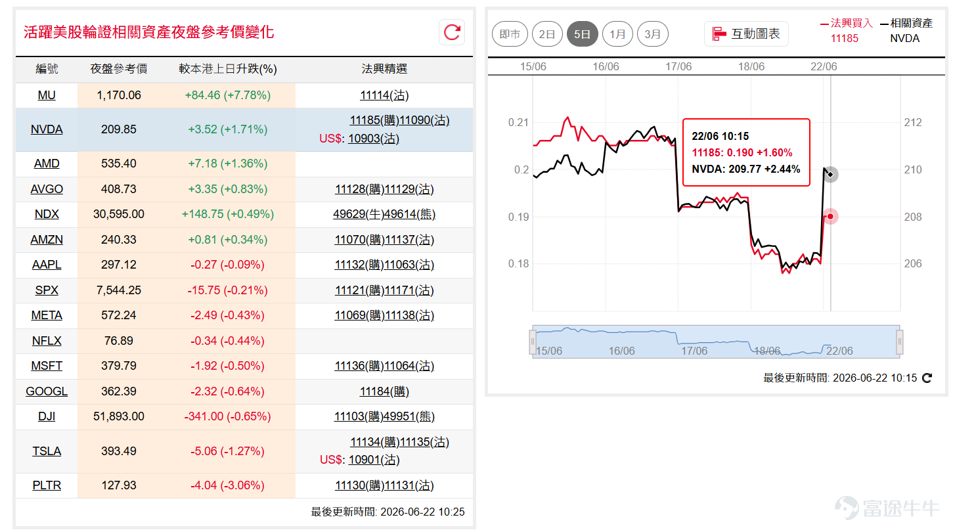Viewport: 953px width, 532px height.
Task: Open warrant 11064 put link for MSFT
Action: click(410, 366)
